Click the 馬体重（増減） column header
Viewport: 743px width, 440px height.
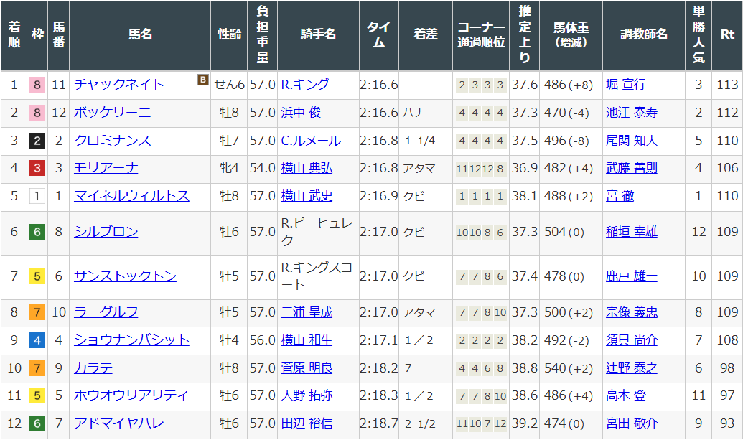571,34
